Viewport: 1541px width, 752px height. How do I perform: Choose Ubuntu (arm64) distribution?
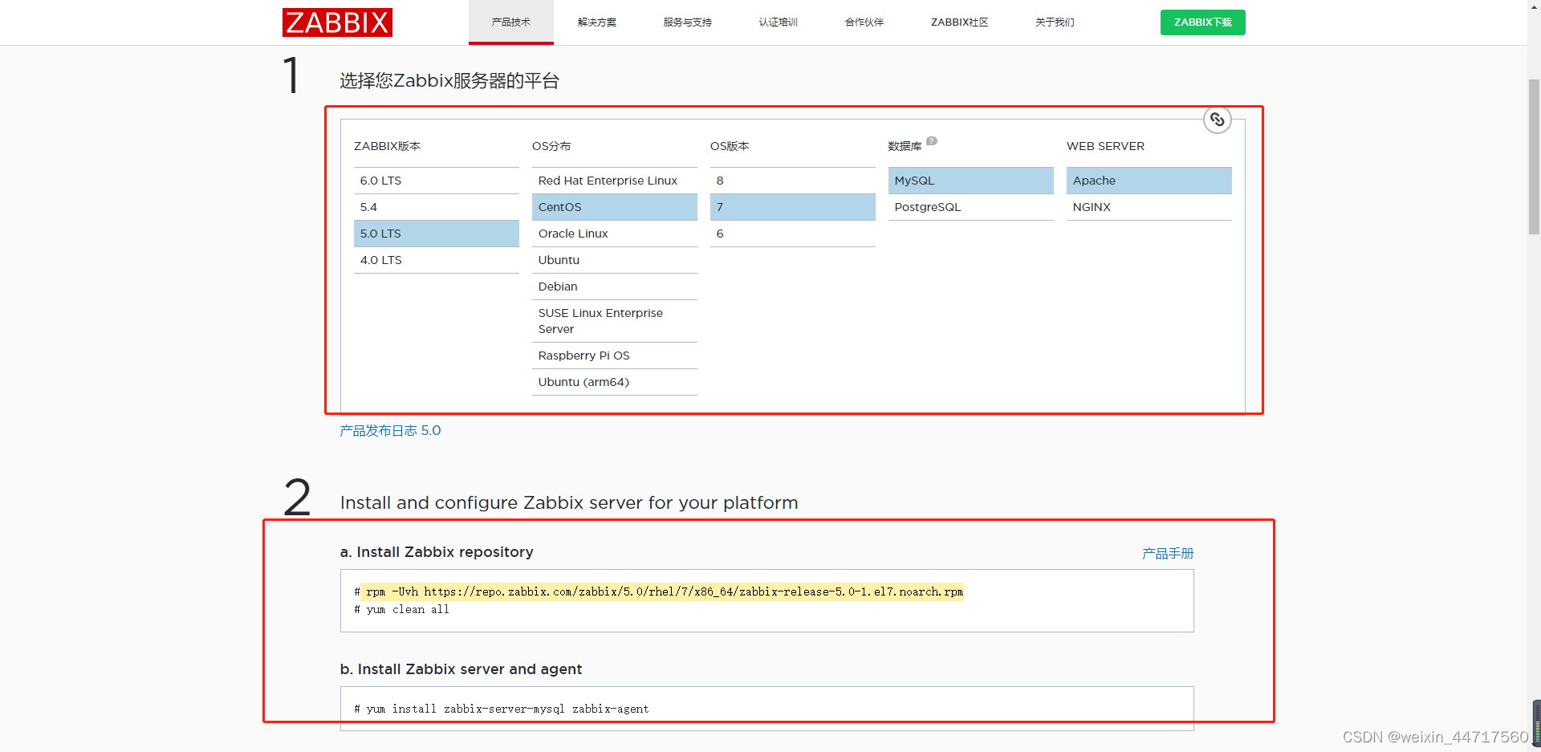(615, 382)
